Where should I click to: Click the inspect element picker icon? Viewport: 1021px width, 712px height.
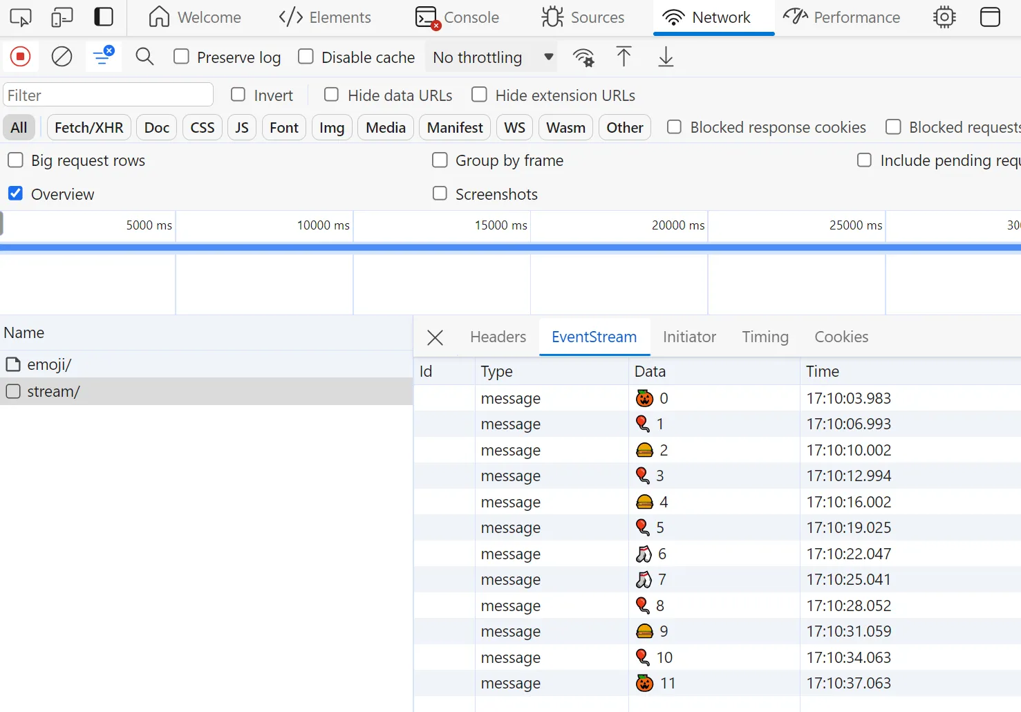[21, 17]
